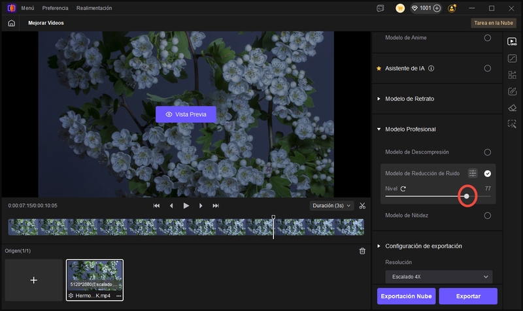Viewport: 523px width, 311px height.
Task: Toggle the Modelo de Reducción de Ruido checkmark
Action: (487, 173)
